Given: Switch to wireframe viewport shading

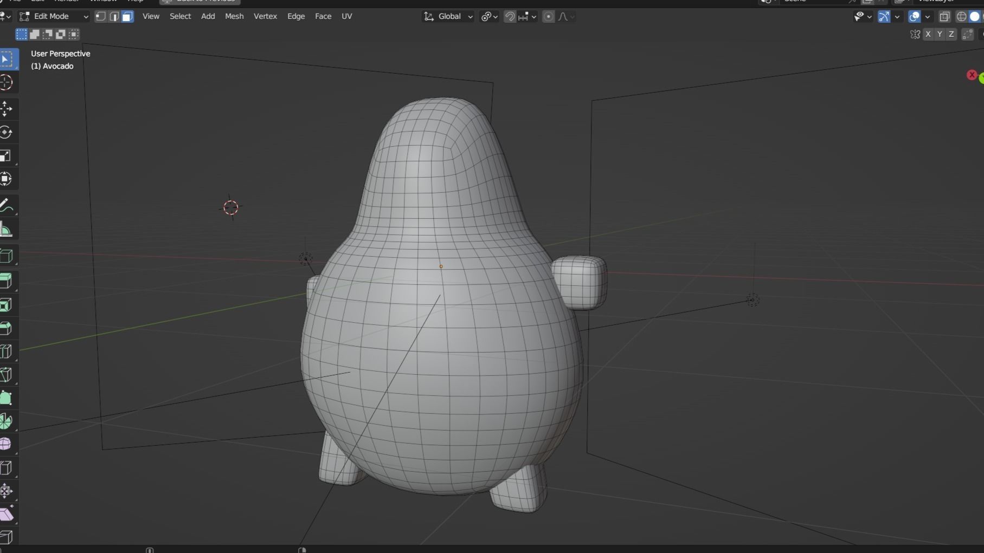Looking at the screenshot, I should (961, 16).
